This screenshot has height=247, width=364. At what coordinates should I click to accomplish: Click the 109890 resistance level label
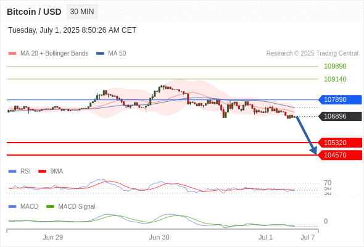[335, 66]
